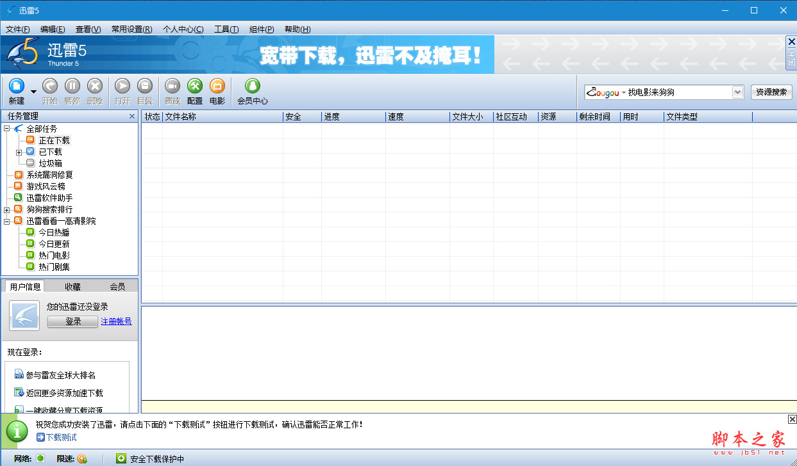
Task: Sort by the 文件名称 column header
Action: pyautogui.click(x=222, y=116)
